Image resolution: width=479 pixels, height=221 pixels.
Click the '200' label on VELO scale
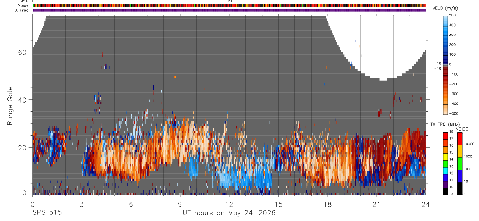click(x=452, y=44)
